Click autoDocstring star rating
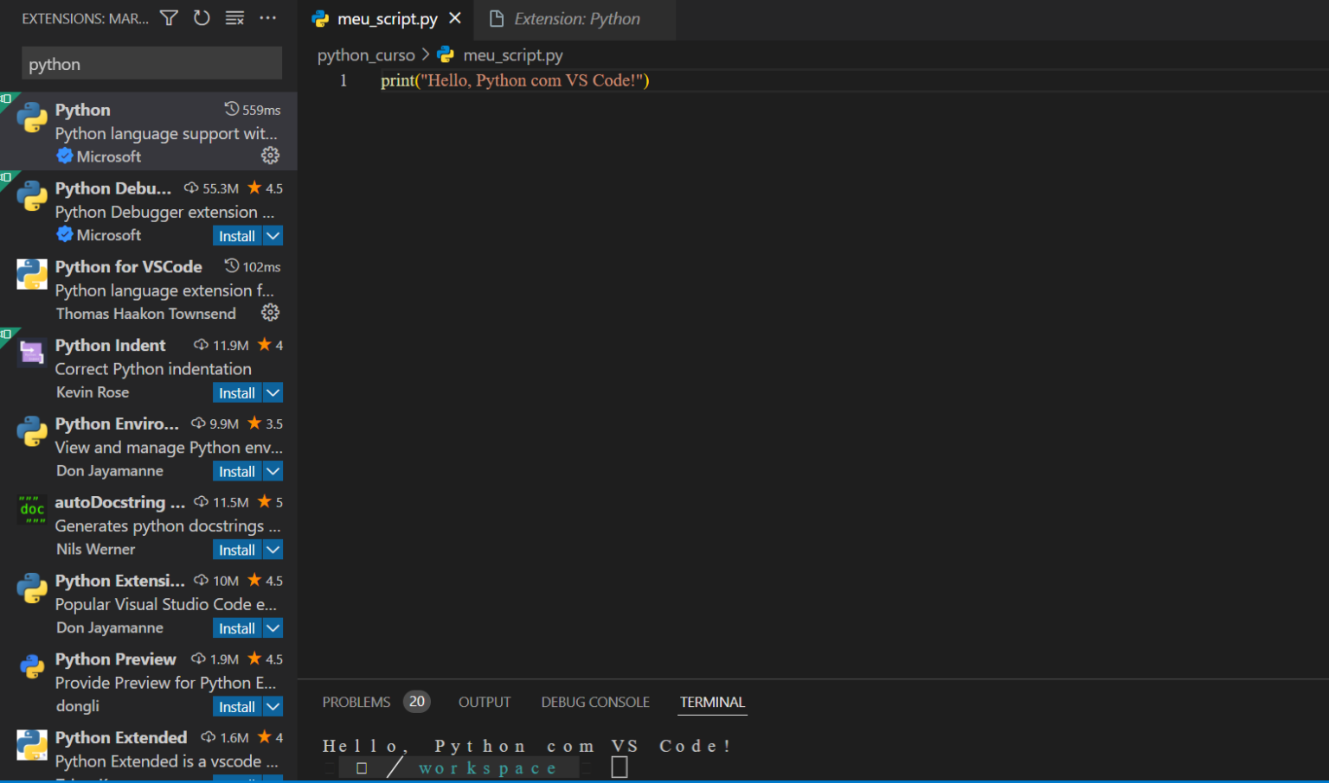The height and width of the screenshot is (783, 1329). click(270, 501)
